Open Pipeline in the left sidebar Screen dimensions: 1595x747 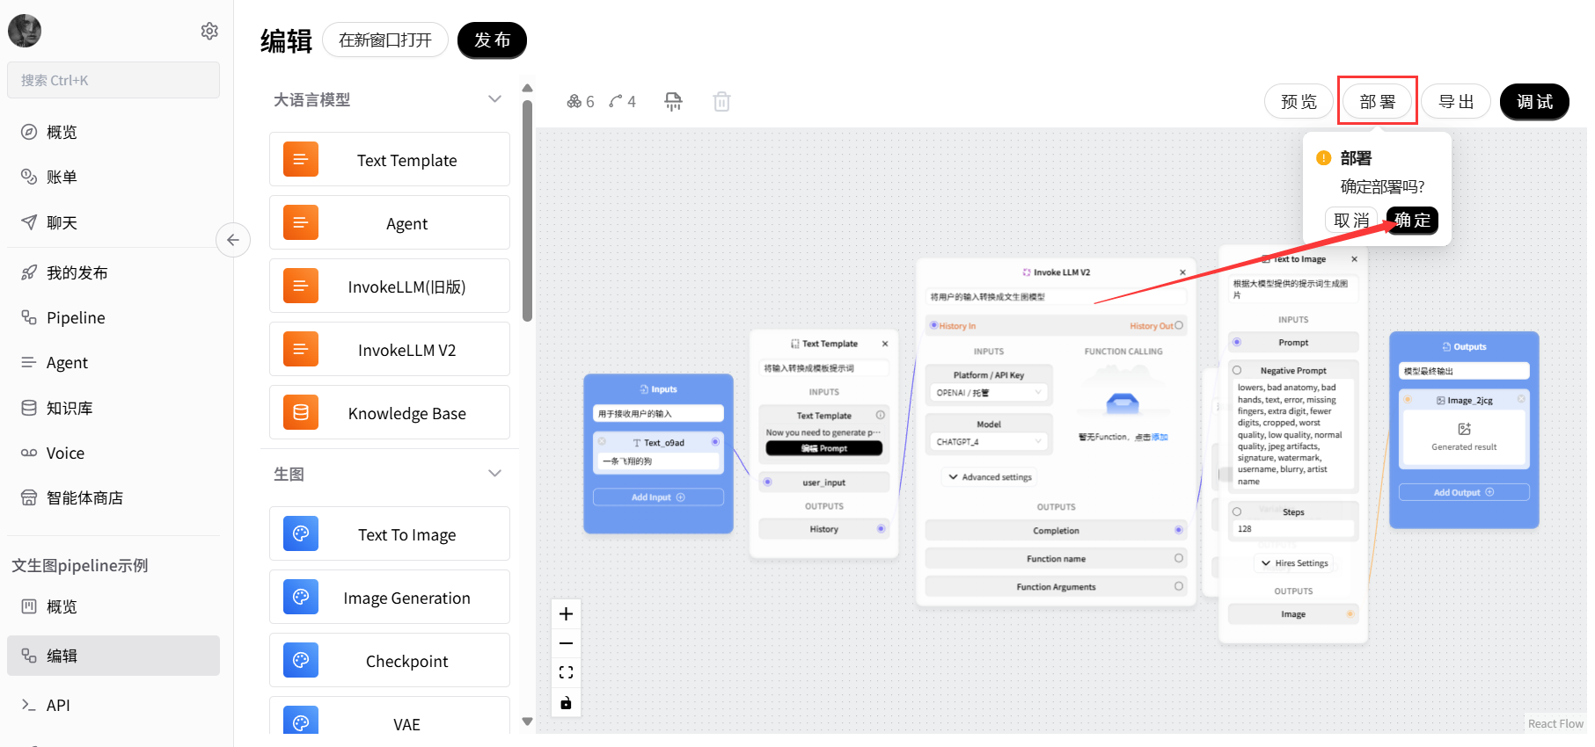pyautogui.click(x=76, y=318)
